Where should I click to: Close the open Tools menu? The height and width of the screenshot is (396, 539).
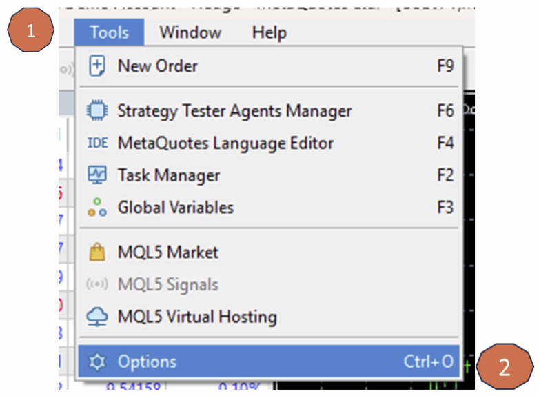click(109, 32)
